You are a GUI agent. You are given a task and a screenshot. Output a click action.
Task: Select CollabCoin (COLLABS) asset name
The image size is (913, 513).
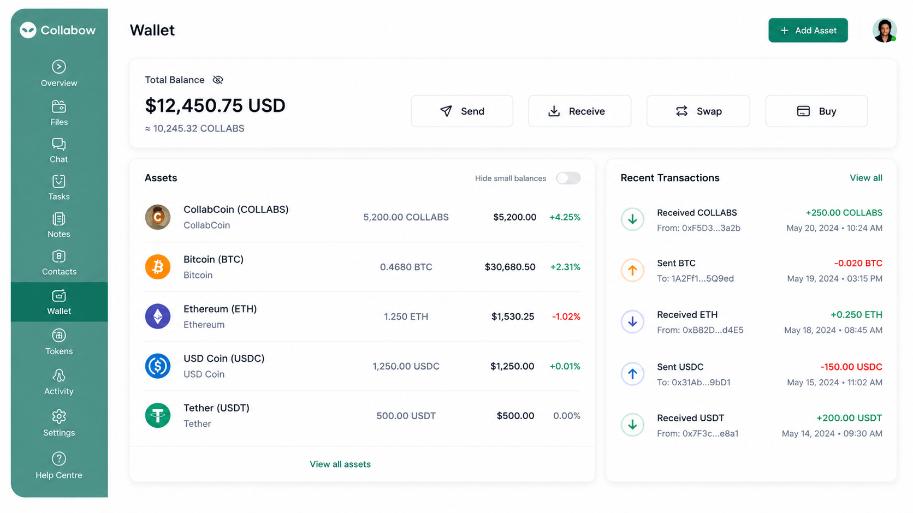tap(236, 210)
